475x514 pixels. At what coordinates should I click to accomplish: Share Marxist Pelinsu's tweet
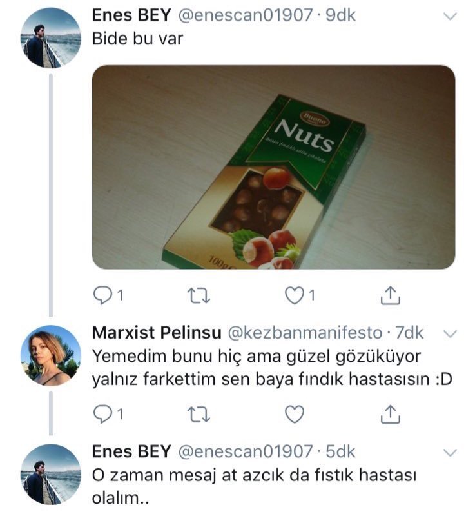tap(389, 413)
